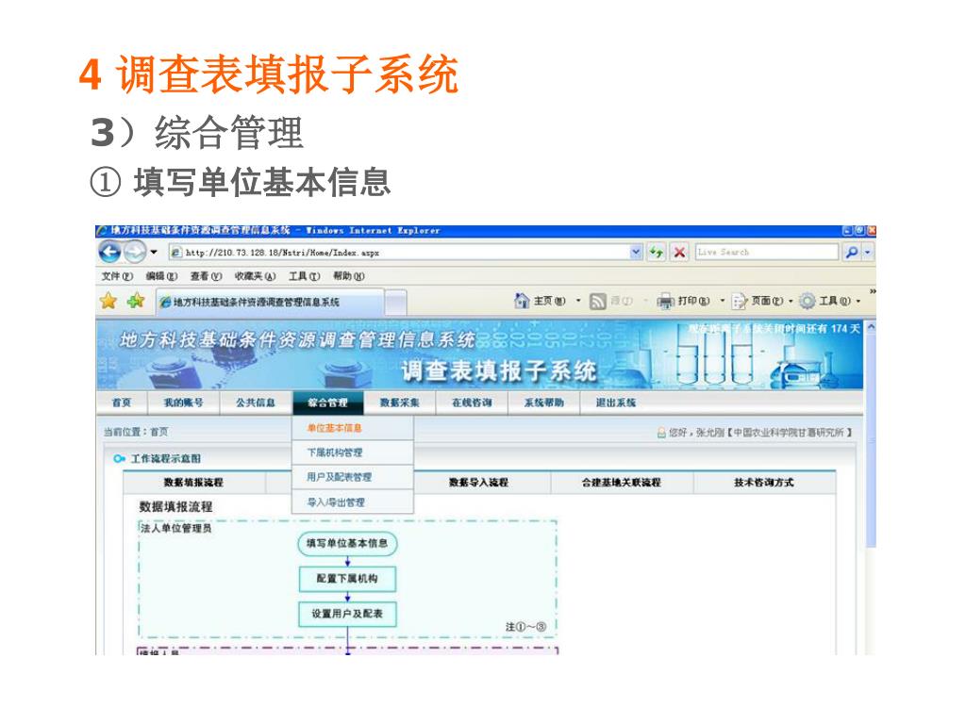Expand the 主页 dropdown arrow

578,301
